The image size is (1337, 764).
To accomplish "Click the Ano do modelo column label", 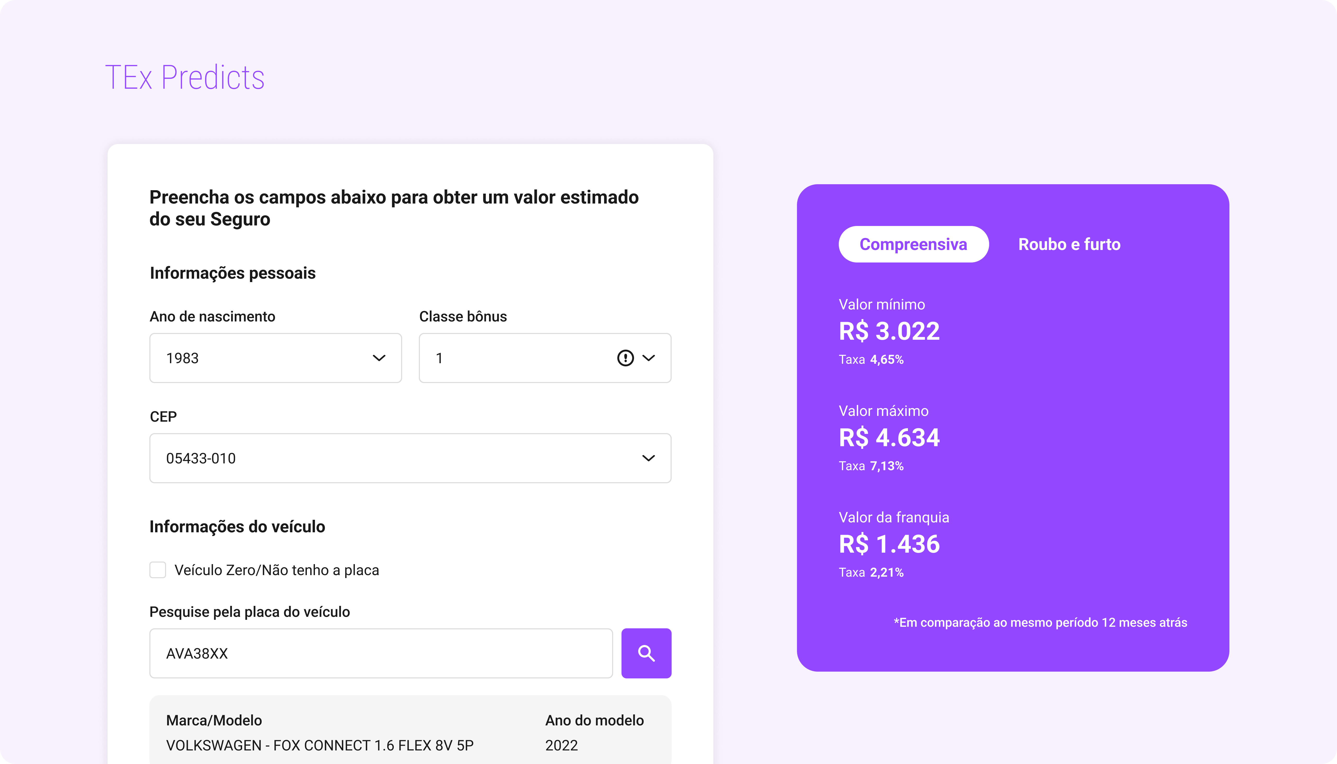I will tap(594, 720).
